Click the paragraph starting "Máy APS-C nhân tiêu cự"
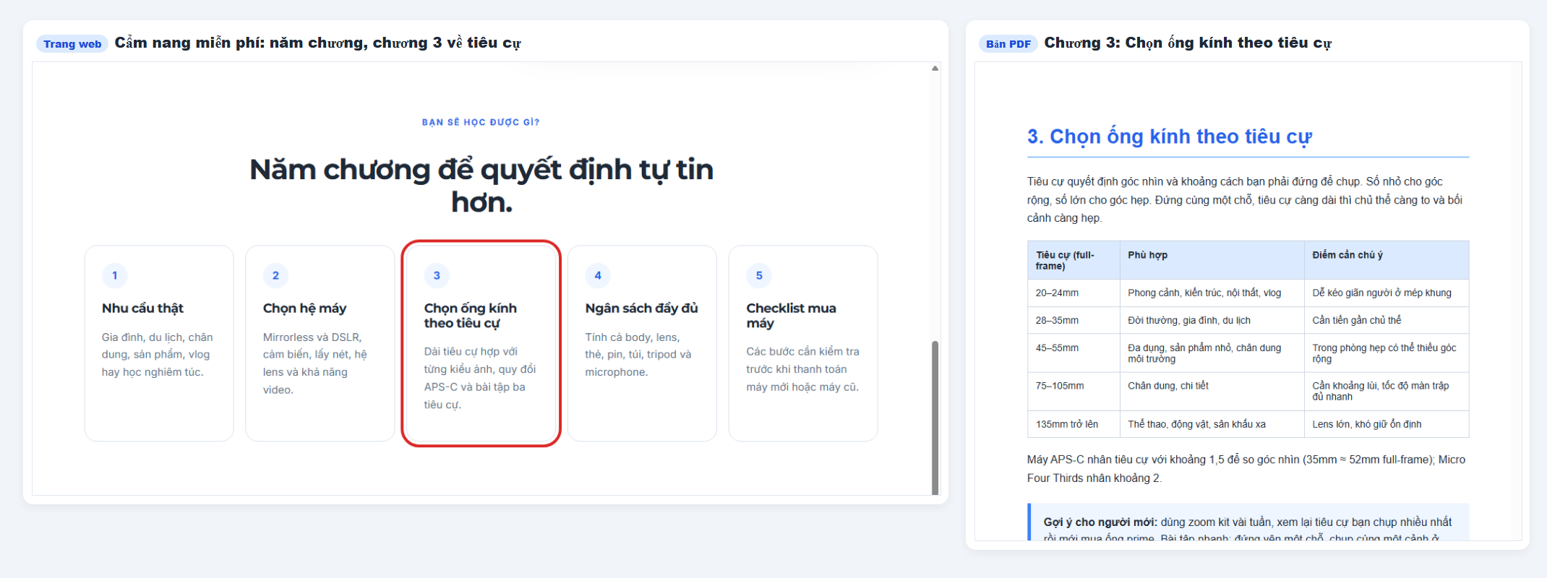 click(x=1246, y=469)
